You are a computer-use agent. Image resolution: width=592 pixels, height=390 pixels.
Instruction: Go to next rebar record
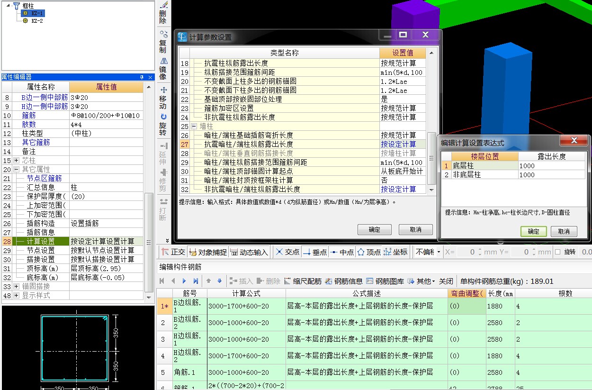click(x=184, y=281)
